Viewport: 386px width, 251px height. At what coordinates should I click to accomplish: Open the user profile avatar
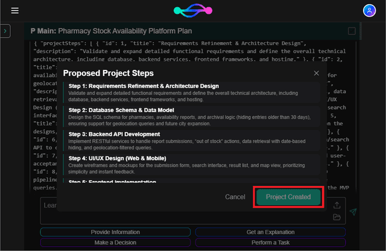(x=369, y=11)
